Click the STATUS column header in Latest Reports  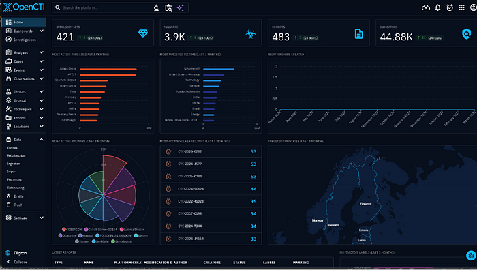(x=239, y=262)
